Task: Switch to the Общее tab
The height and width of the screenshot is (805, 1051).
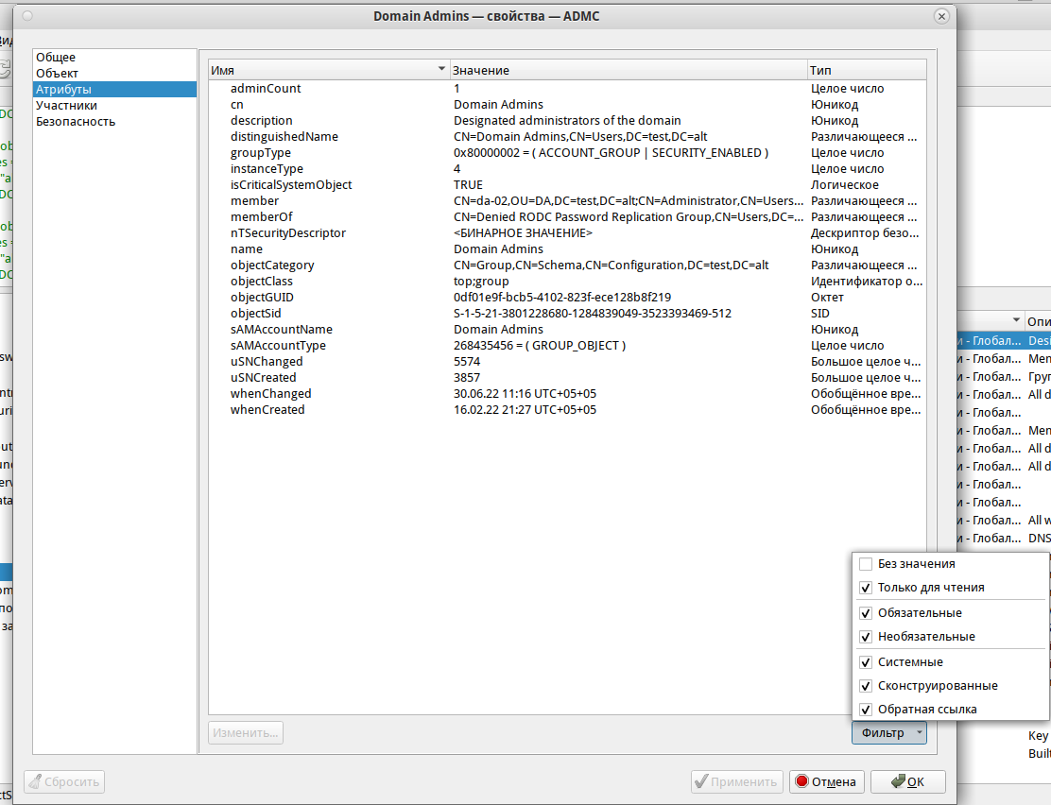Action: [x=56, y=58]
